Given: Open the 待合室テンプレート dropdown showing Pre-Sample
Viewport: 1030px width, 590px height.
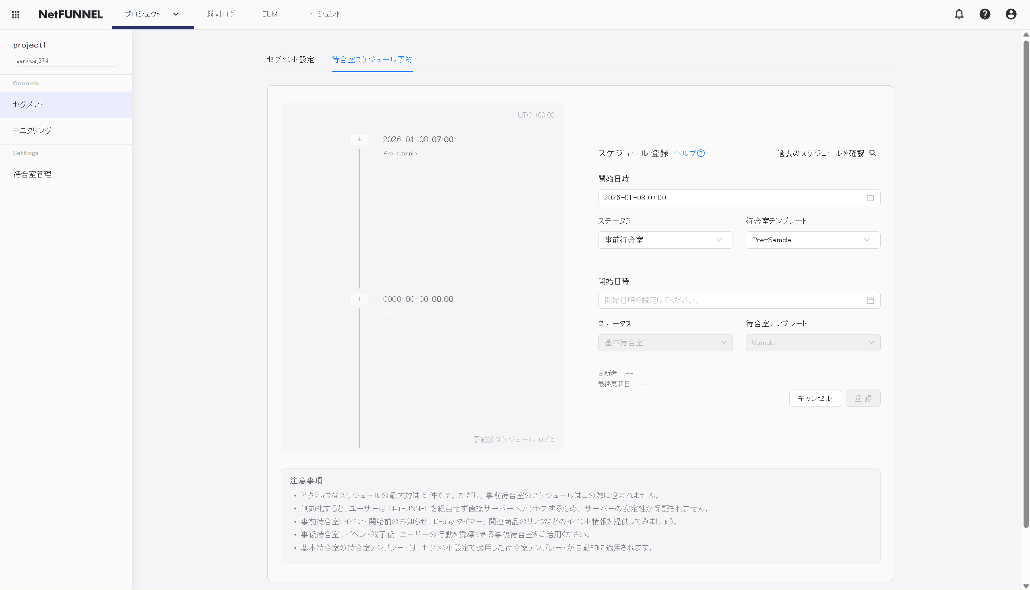Looking at the screenshot, I should pyautogui.click(x=812, y=239).
